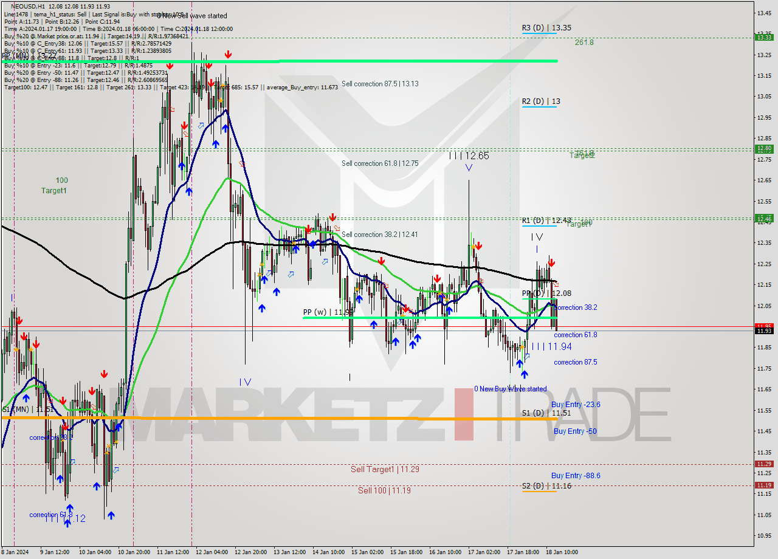Click the 10.95 price axis value
The width and height of the screenshot is (778, 559).
[x=764, y=536]
